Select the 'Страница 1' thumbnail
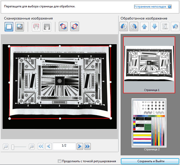The height and width of the screenshot is (165, 180). tap(149, 64)
